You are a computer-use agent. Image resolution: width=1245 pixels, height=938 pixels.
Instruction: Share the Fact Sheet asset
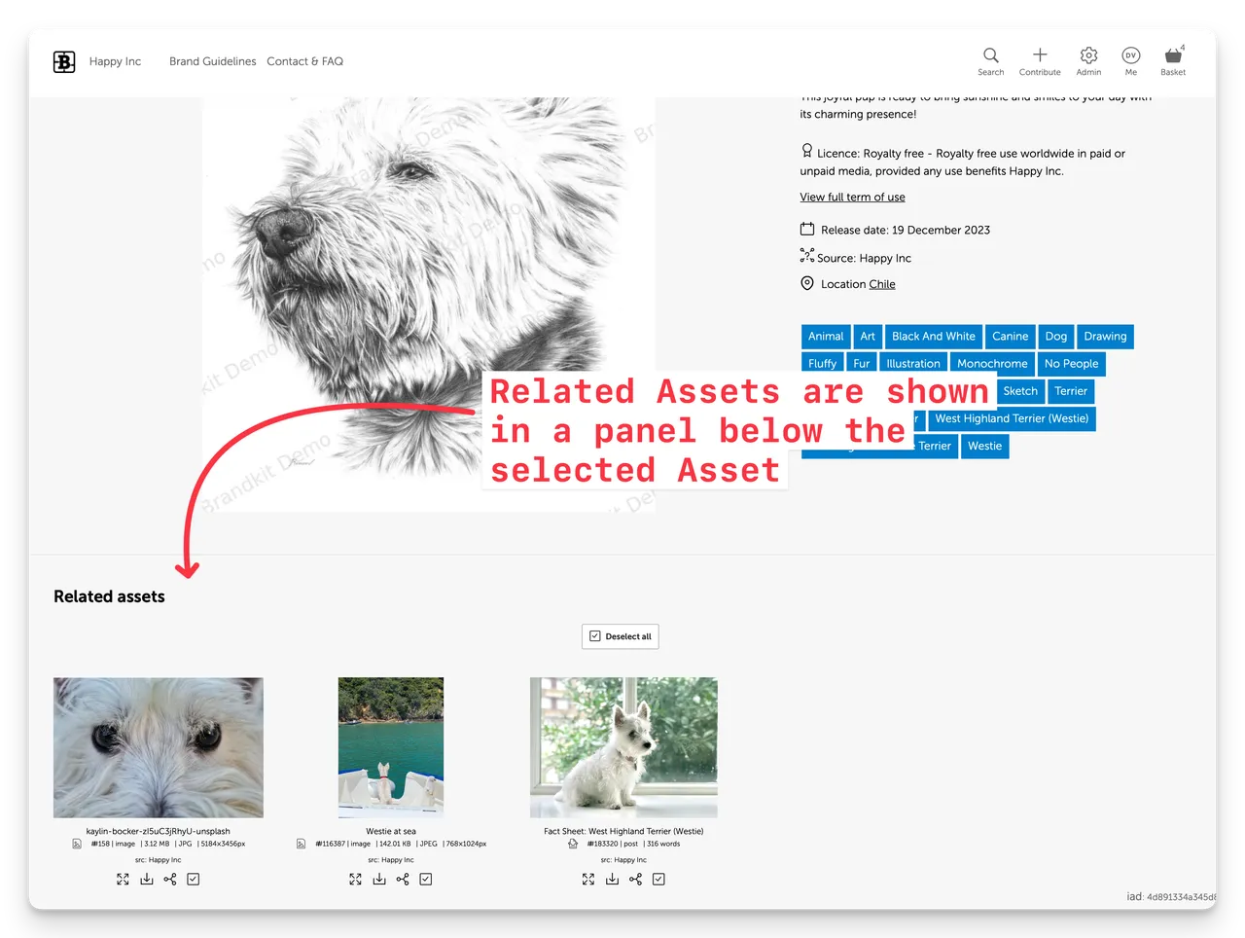(x=635, y=879)
